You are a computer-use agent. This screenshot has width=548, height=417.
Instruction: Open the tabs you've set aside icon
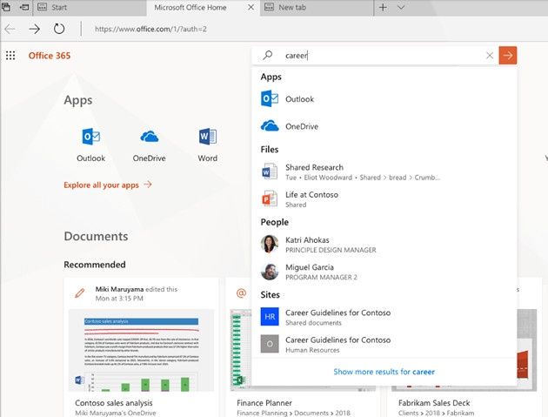[6, 7]
